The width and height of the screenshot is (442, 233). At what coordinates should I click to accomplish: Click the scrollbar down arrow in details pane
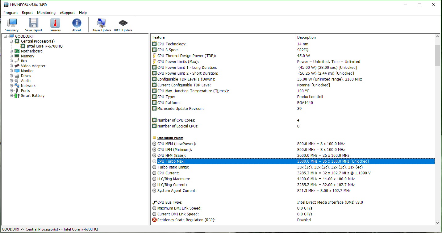437,223
